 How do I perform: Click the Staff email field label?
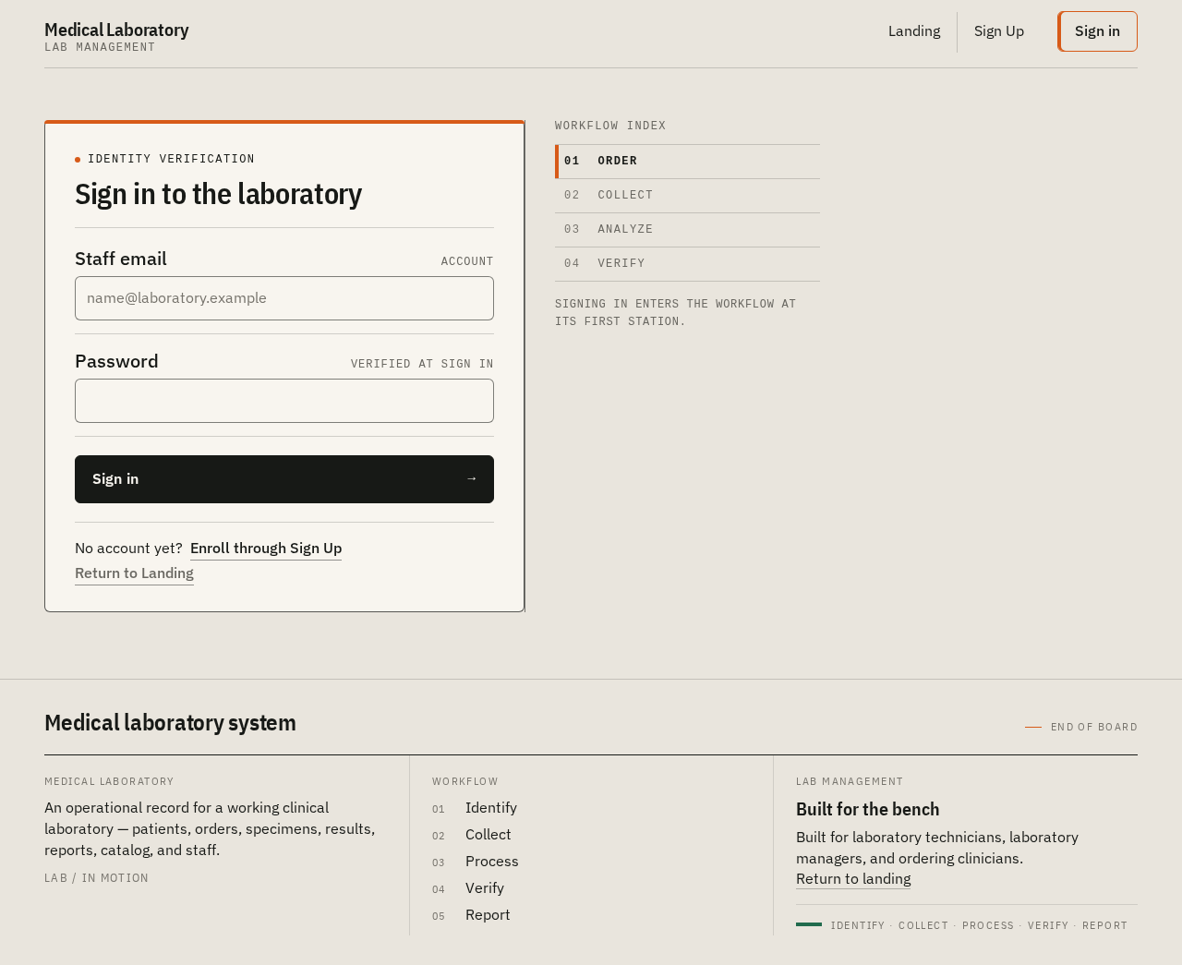[121, 259]
